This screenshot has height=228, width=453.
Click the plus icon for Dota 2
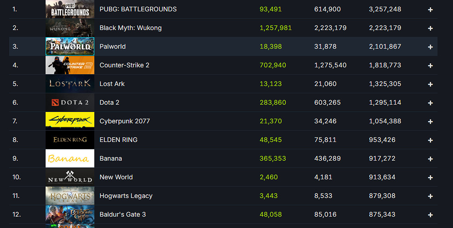tap(430, 103)
